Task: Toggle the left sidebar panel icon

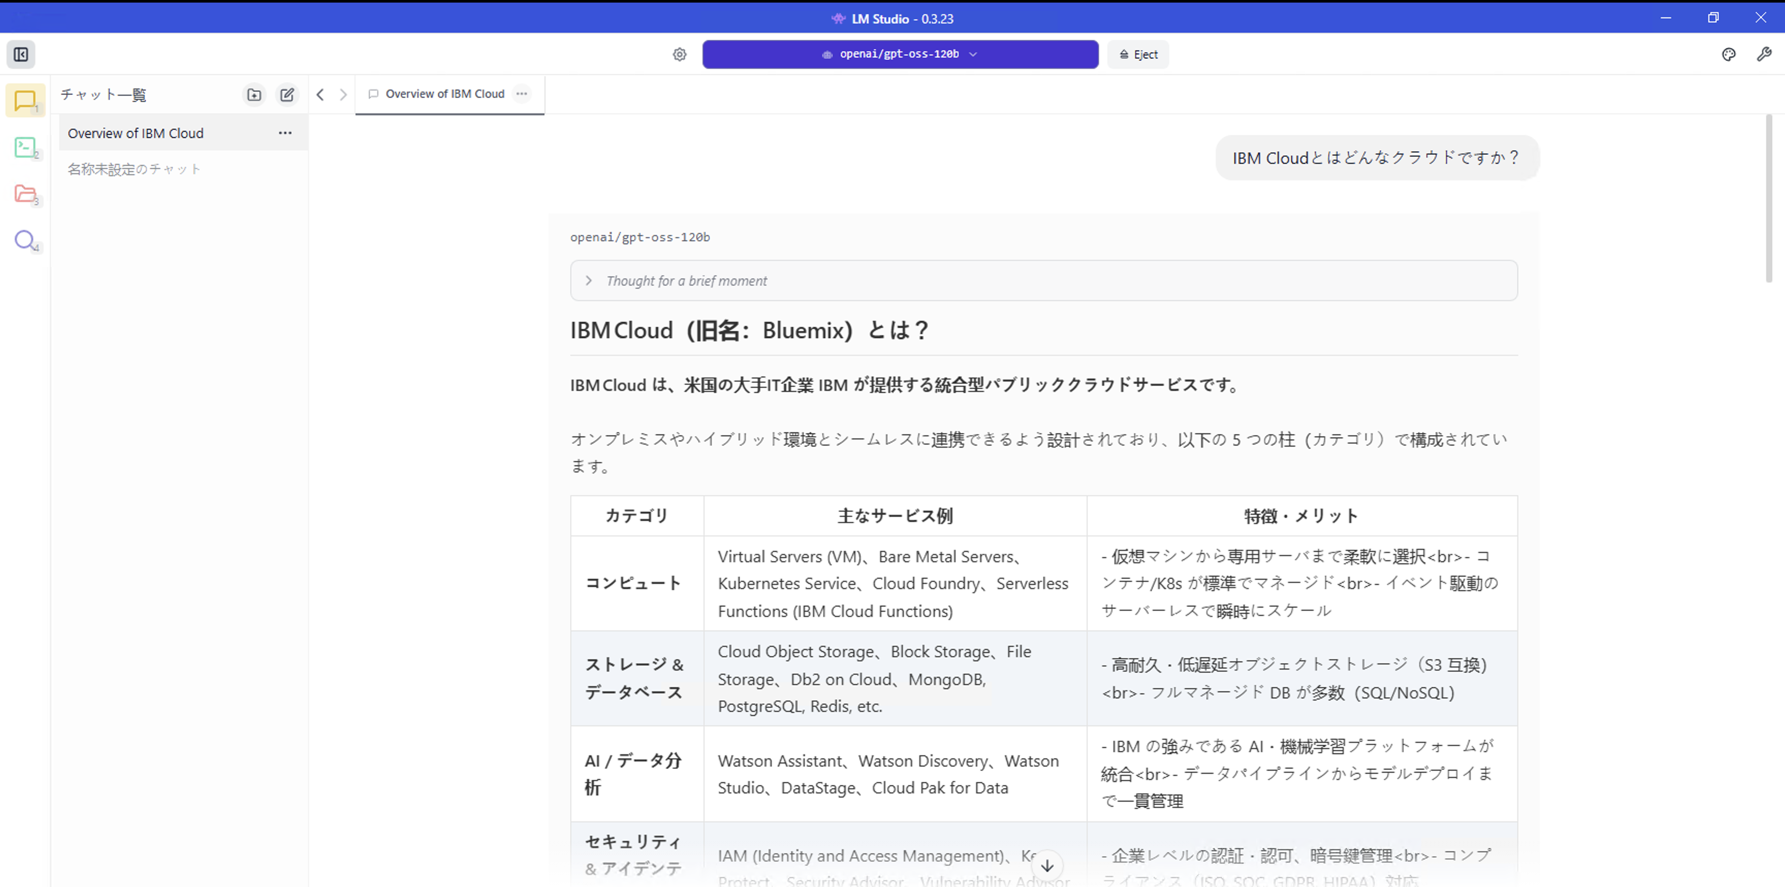Action: click(x=21, y=54)
